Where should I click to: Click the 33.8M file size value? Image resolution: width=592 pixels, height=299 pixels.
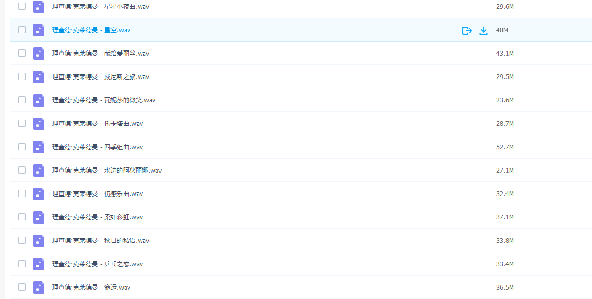click(505, 240)
